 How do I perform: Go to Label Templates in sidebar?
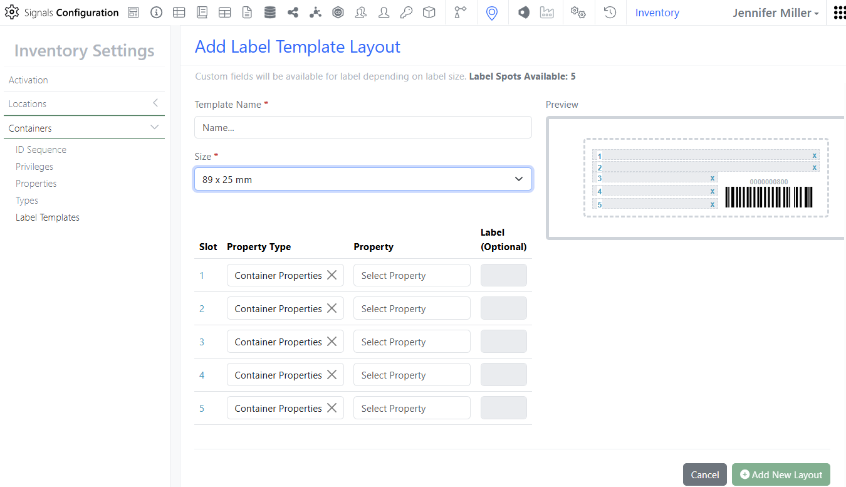click(x=48, y=217)
